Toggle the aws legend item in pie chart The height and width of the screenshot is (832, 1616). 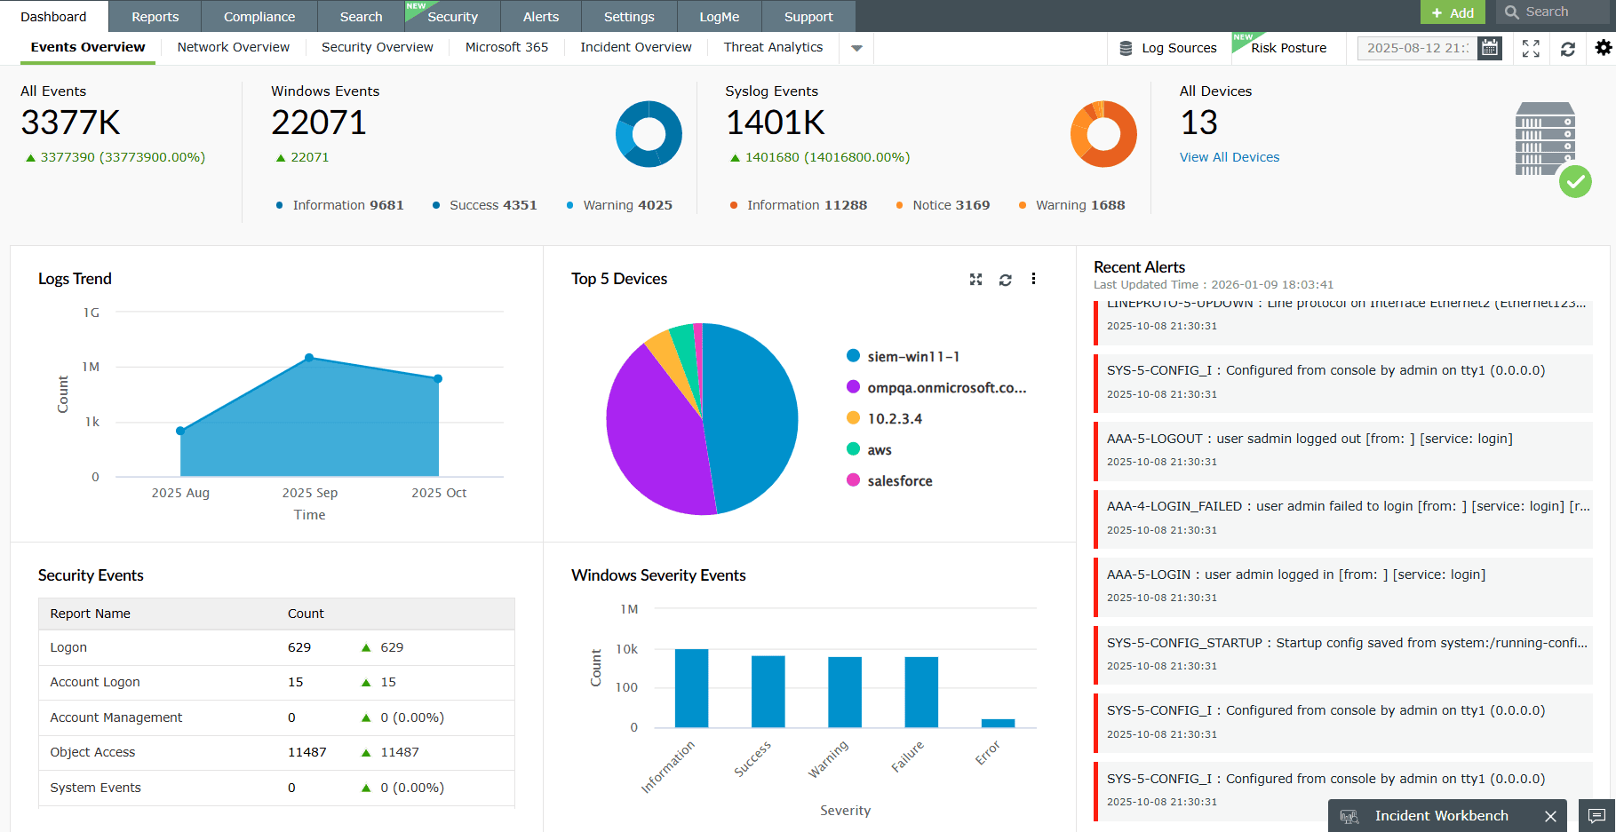tap(878, 449)
